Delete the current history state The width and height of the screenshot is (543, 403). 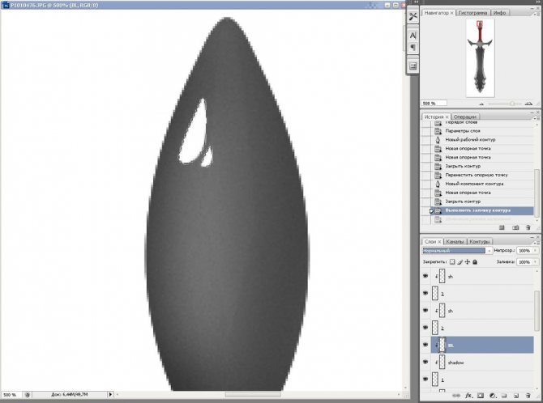click(528, 227)
